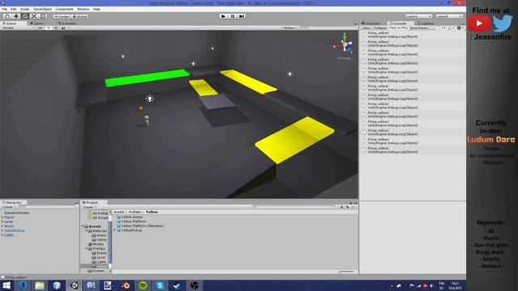The image size is (518, 291).
Task: Select the green platform in scene
Action: tap(147, 78)
